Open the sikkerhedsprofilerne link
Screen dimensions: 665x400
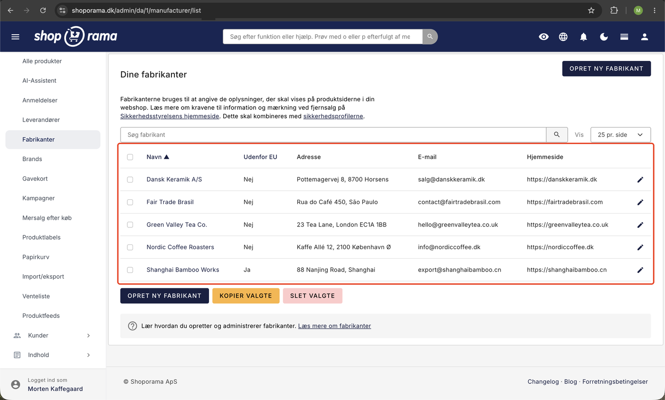click(x=333, y=116)
